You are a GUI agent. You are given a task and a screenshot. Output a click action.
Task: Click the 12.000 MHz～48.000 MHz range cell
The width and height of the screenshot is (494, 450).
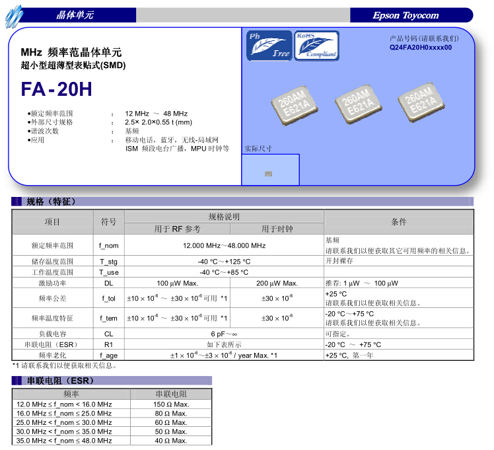tap(224, 246)
